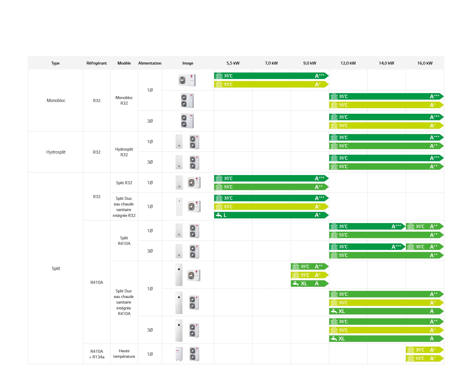Click radiator icon in 9,0 kW yellow 55°C bar
The image size is (472, 379).
(295, 275)
